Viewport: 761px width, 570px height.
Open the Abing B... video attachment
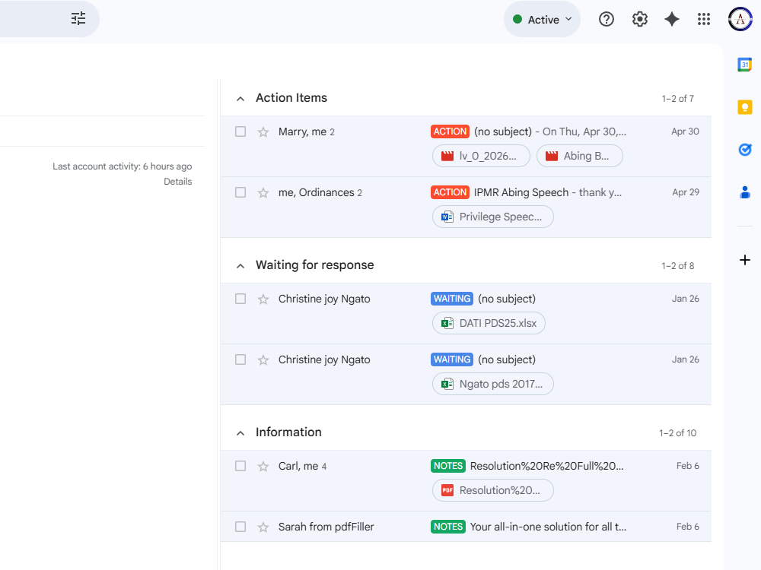[x=579, y=156]
